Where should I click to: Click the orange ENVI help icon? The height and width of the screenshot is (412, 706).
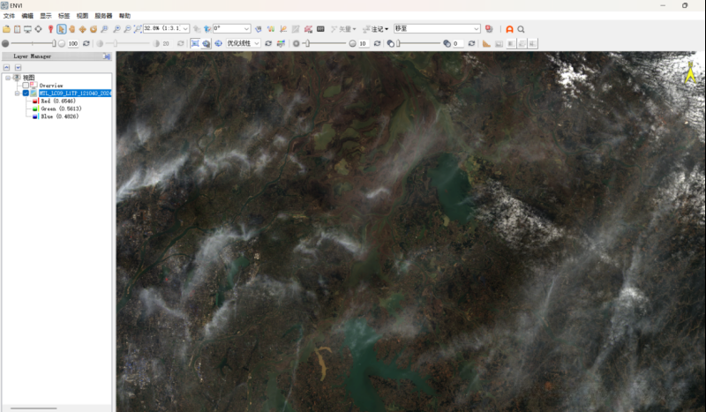point(509,29)
